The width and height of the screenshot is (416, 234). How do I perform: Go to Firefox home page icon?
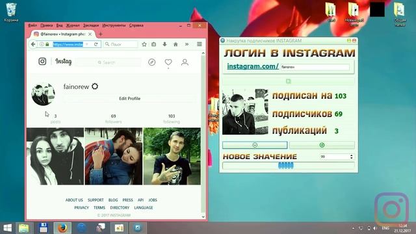click(x=175, y=44)
